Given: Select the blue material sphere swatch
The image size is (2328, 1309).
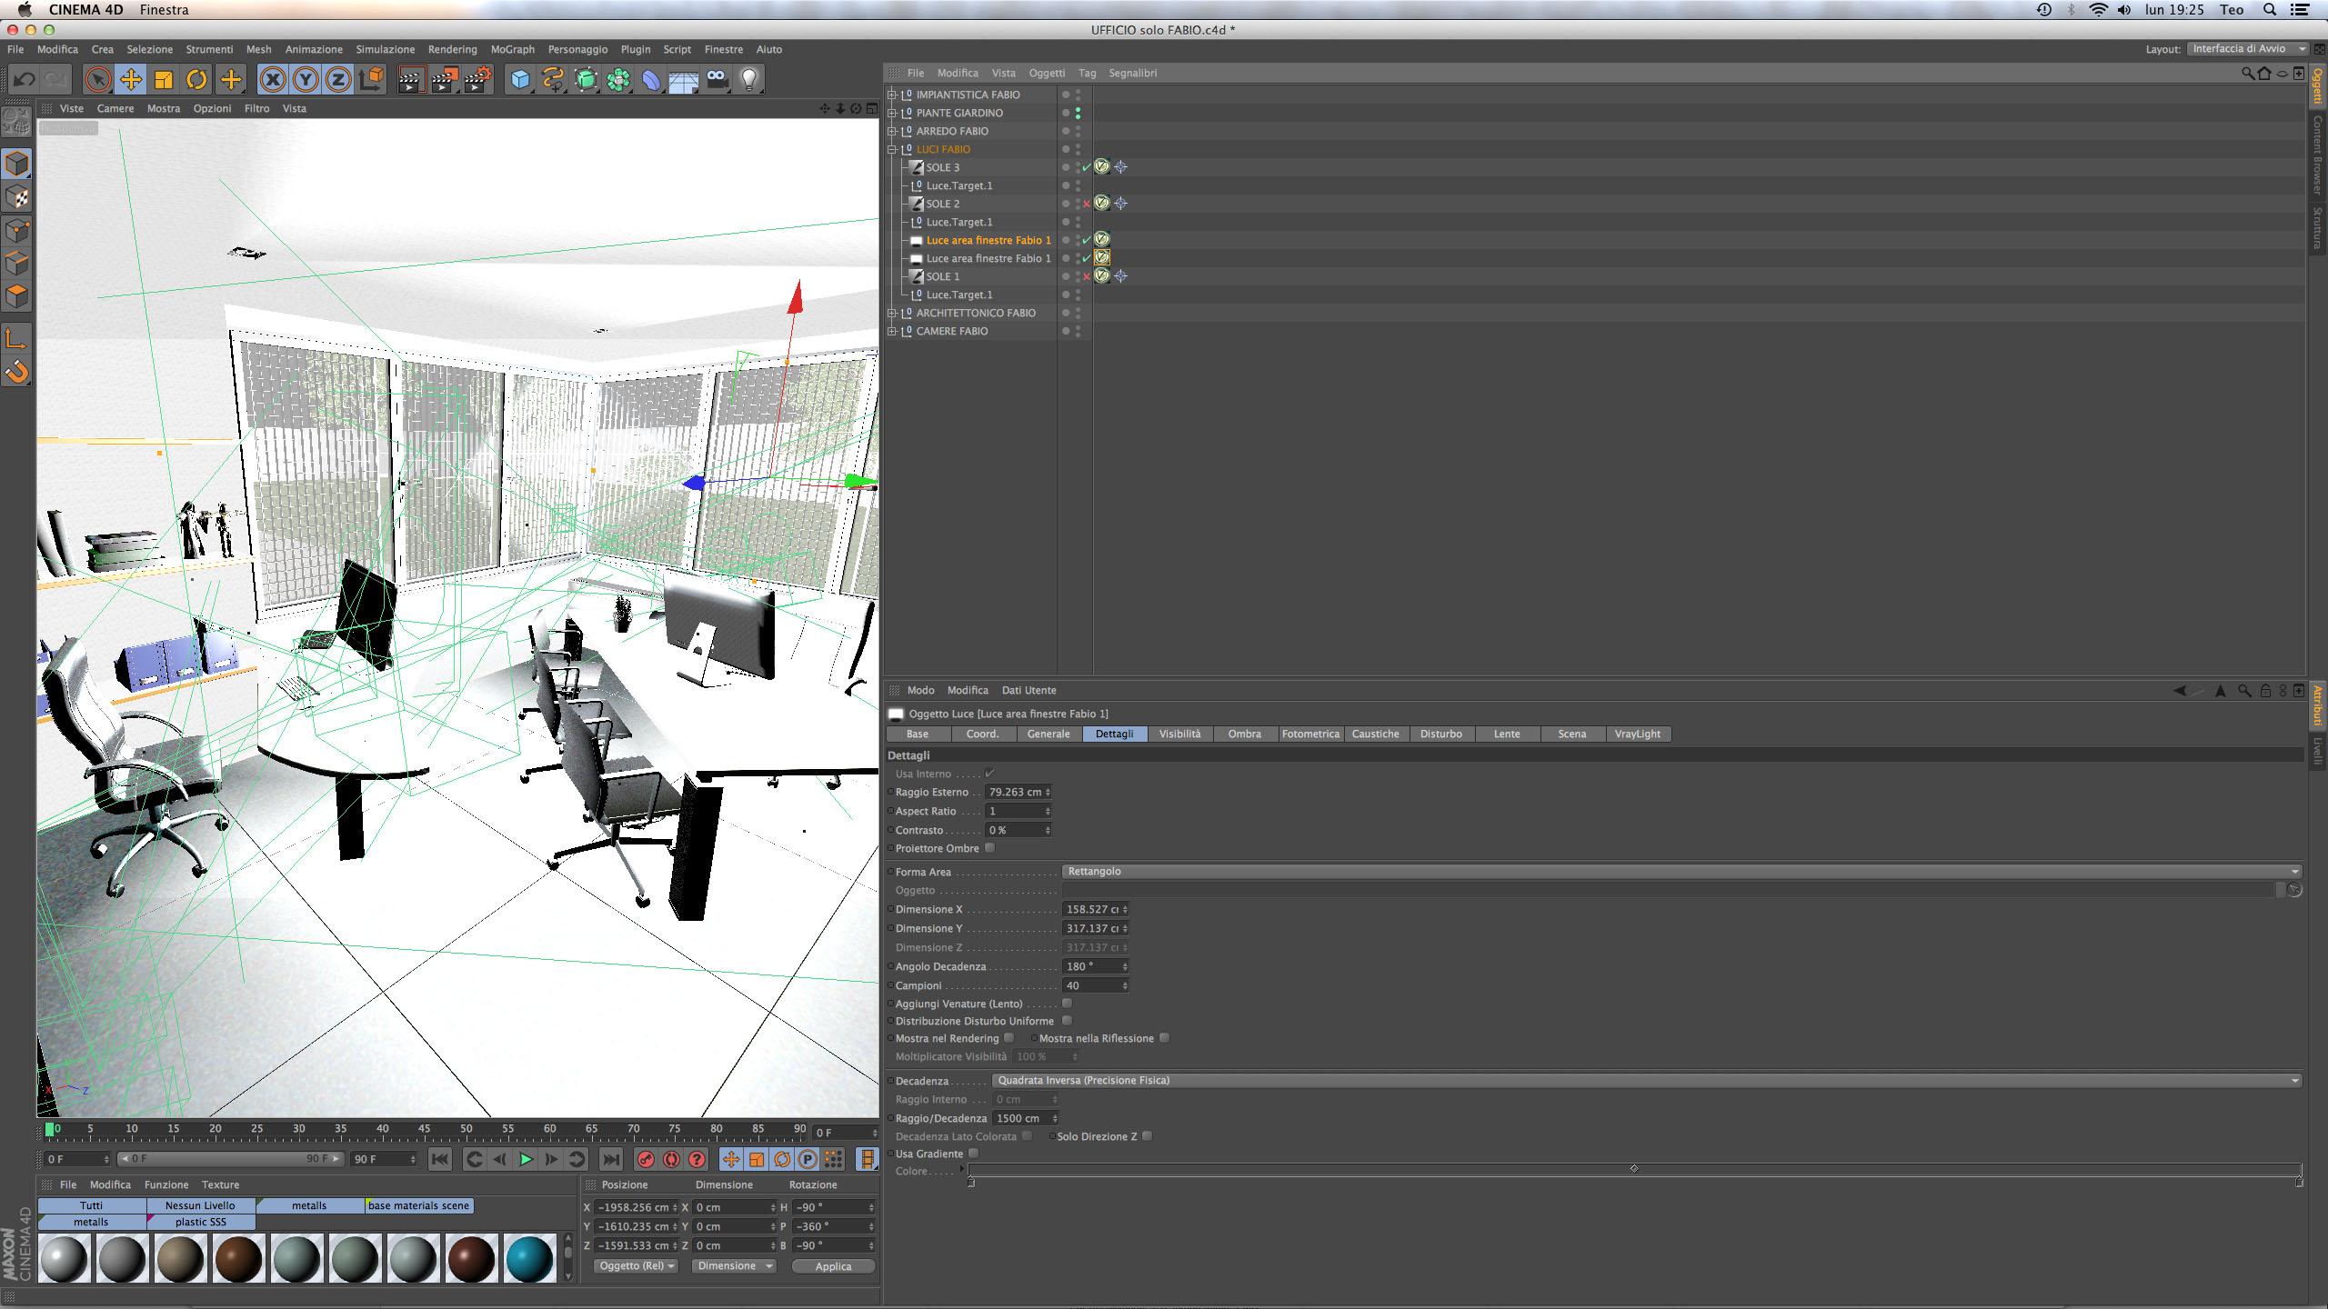Looking at the screenshot, I should click(528, 1259).
